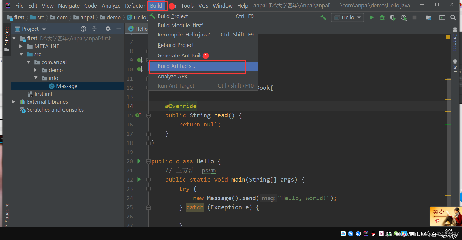Run Hello with the green play icon
The image size is (462, 240).
point(371,17)
